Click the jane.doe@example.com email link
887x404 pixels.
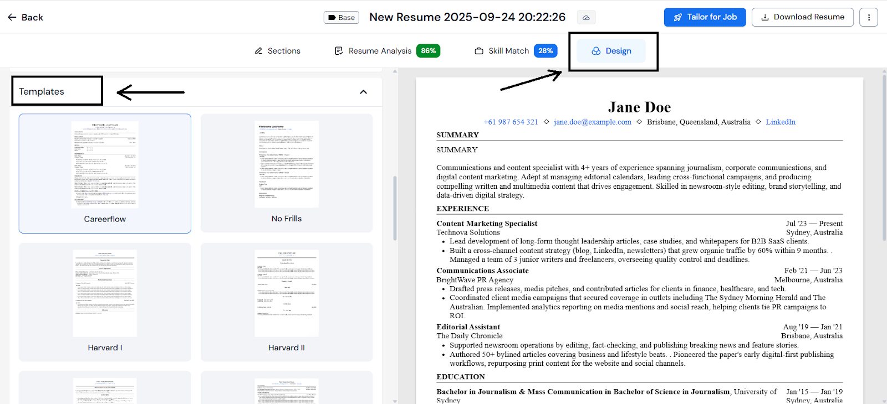pos(593,122)
